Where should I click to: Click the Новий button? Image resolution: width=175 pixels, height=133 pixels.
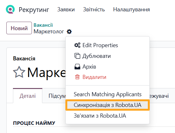pyautogui.click(x=19, y=28)
